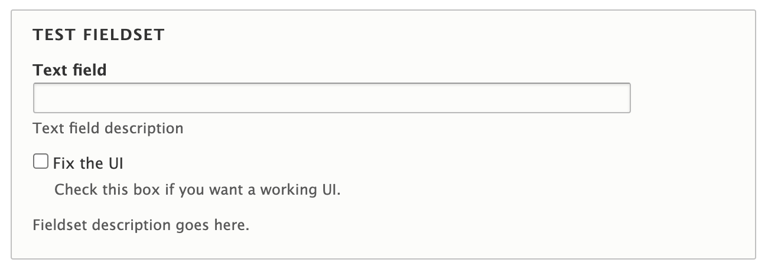The height and width of the screenshot is (269, 768).
Task: Click the bold "Text field" label
Action: coord(70,70)
